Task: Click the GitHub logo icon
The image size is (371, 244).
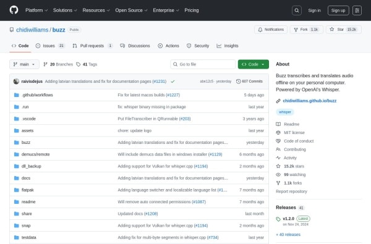Action: (x=14, y=10)
